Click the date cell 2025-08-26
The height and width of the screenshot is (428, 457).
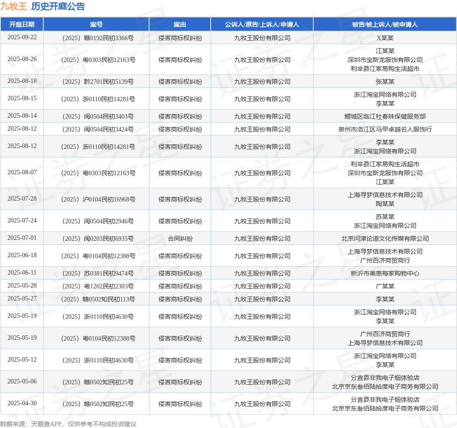tap(22, 59)
